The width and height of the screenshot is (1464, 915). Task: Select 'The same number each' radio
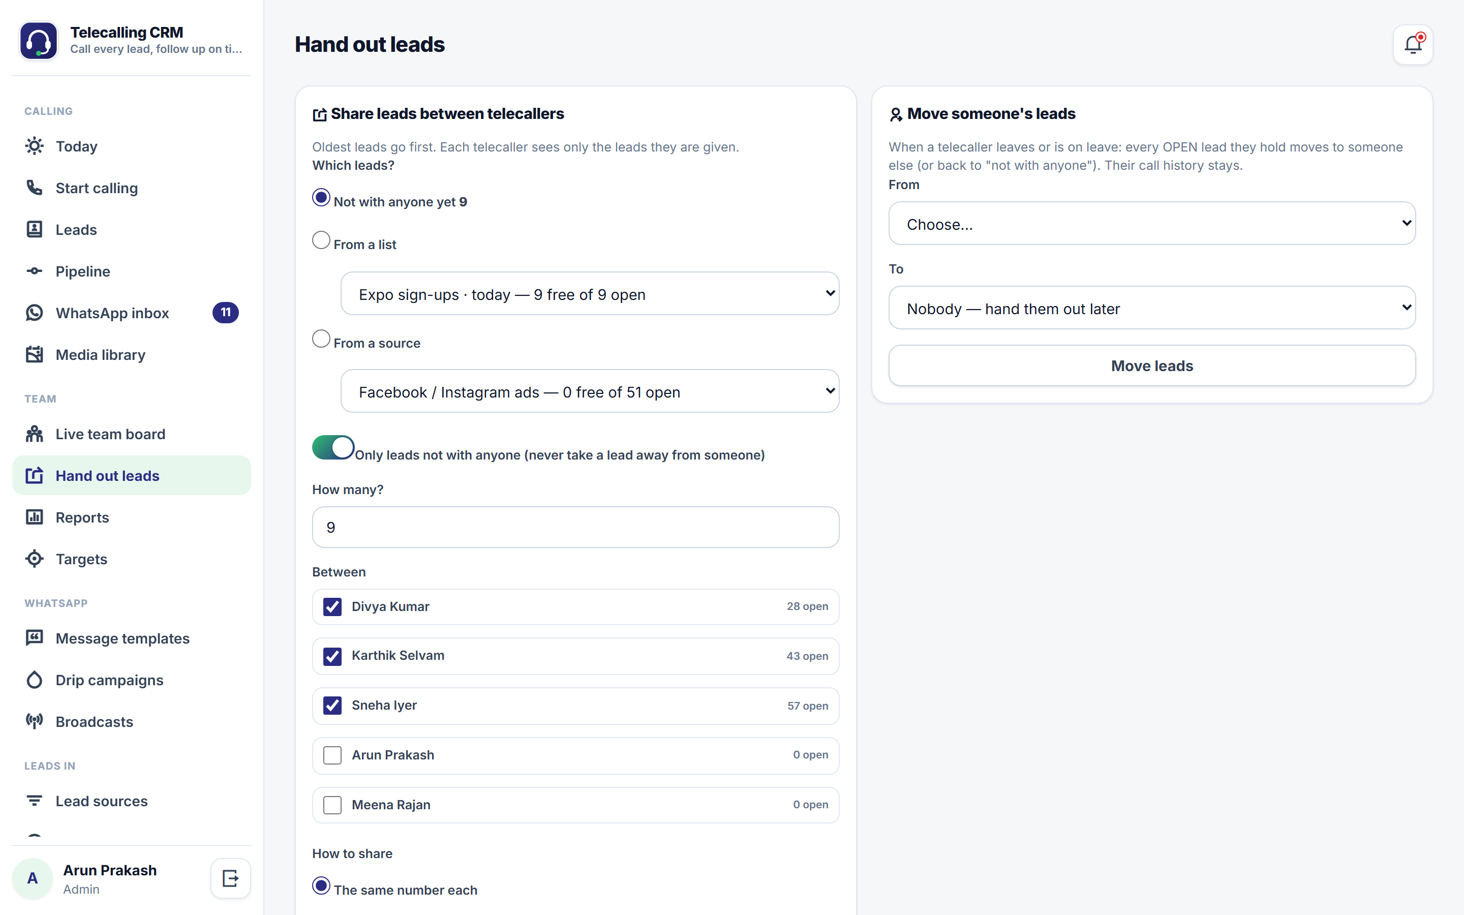(321, 886)
